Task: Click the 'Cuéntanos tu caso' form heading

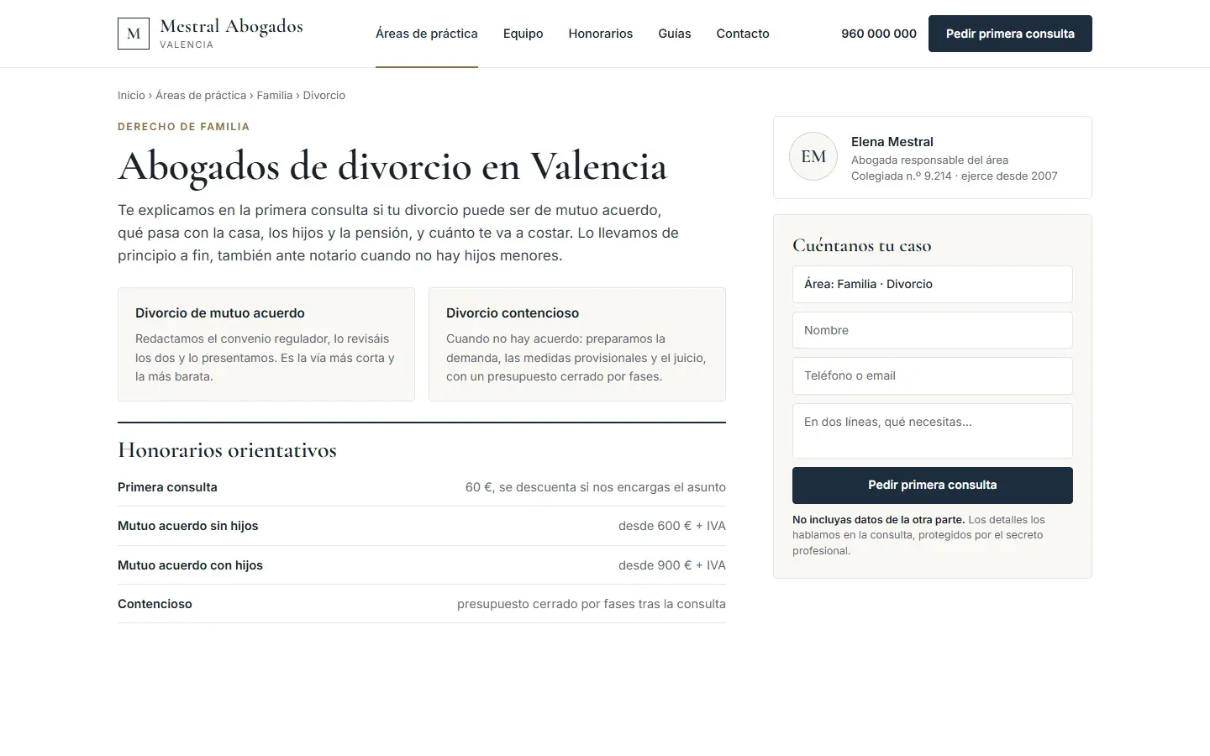Action: click(x=862, y=245)
